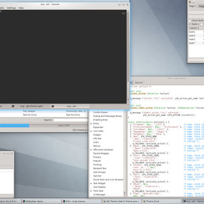Screen dimensions: 204x204
Task: Select Drawing Area demo
Action: click(x=100, y=120)
